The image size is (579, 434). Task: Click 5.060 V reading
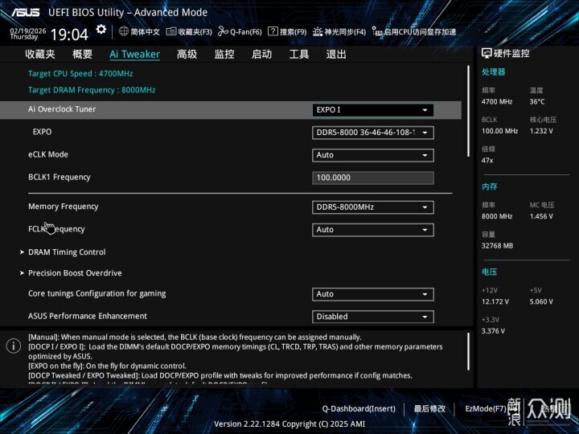click(x=541, y=301)
